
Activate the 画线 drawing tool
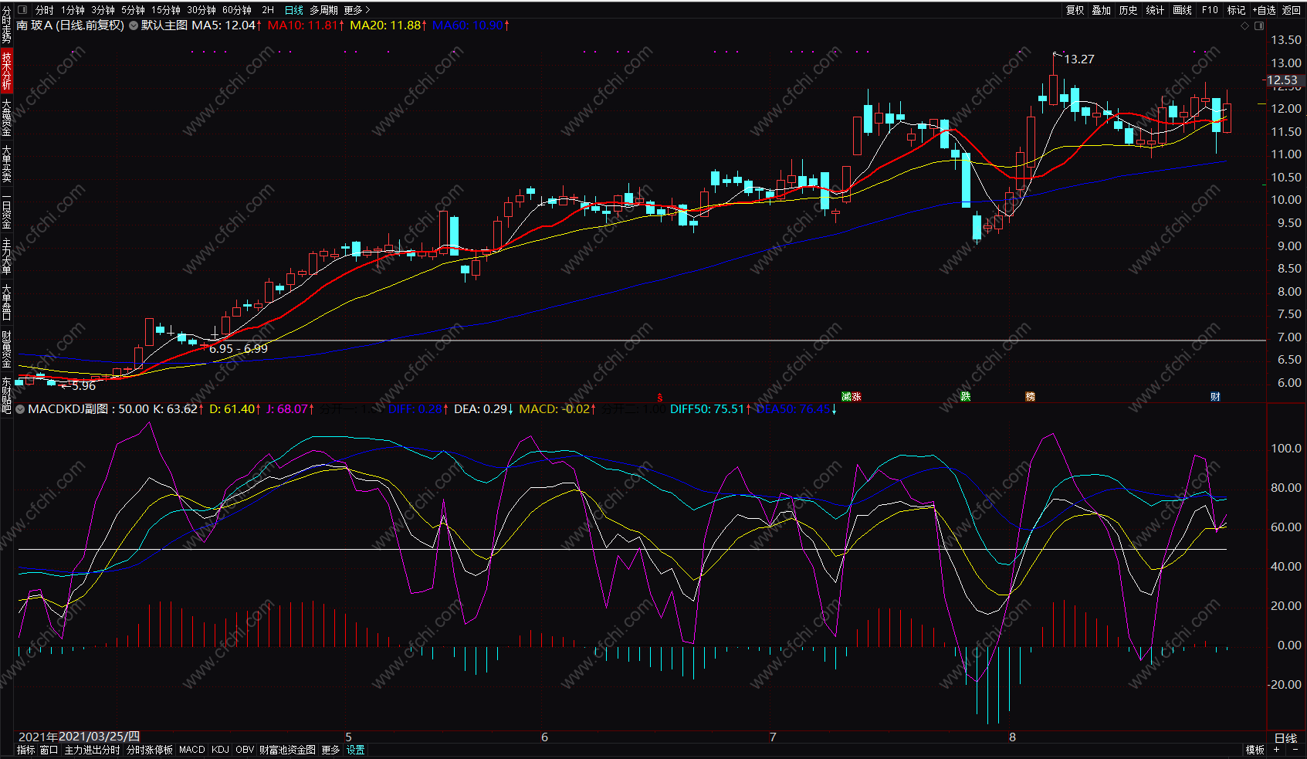(x=1183, y=10)
